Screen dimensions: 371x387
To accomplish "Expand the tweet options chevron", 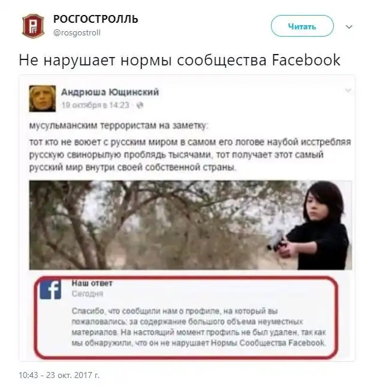I will click(x=349, y=26).
